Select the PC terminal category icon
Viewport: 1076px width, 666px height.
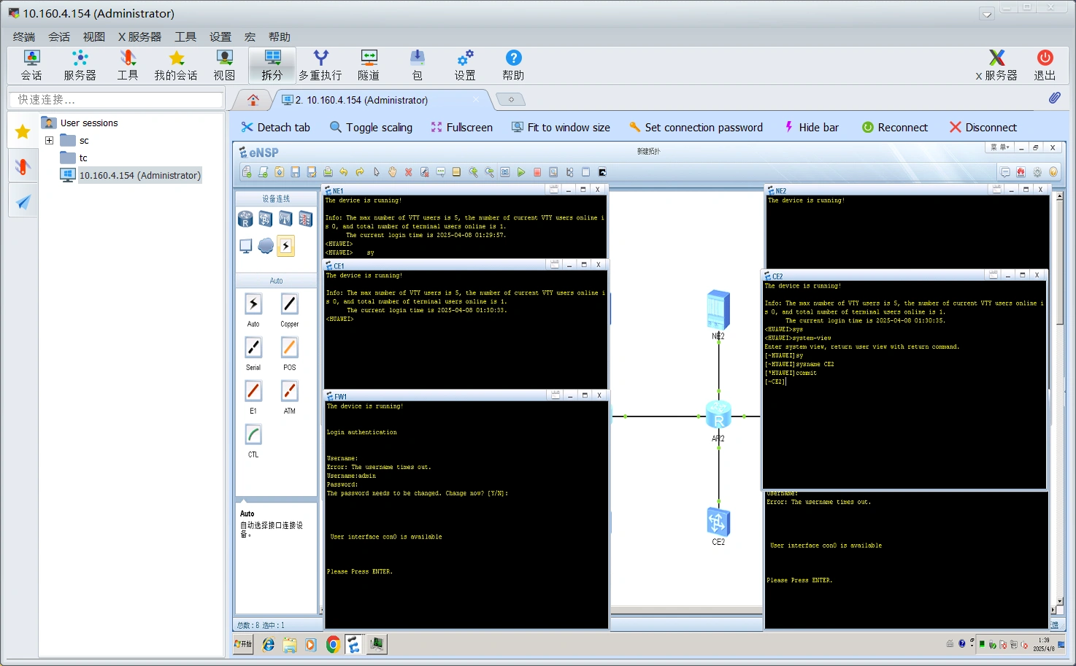tap(245, 246)
